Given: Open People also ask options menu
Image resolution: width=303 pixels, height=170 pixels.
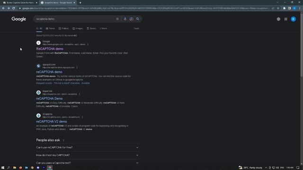Looking at the screenshot, I should pos(63,140).
